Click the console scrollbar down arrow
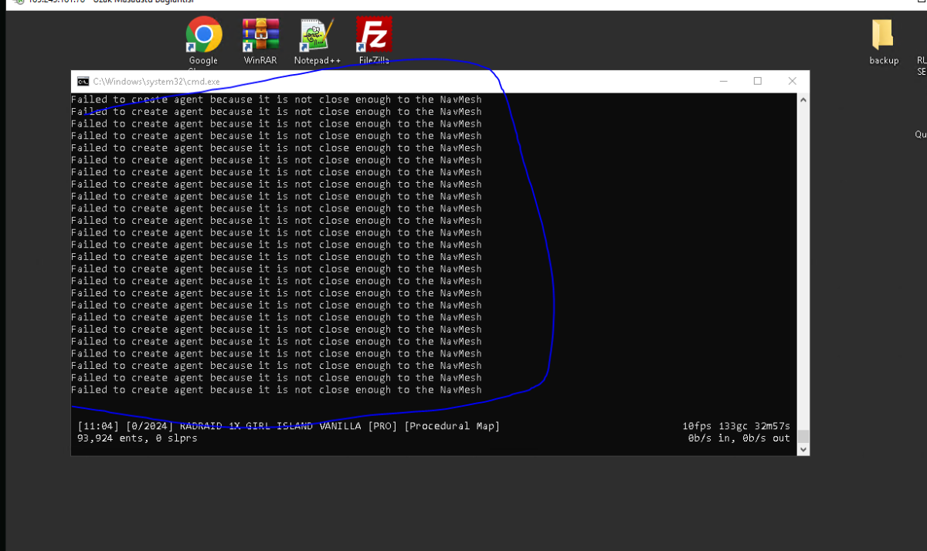Image resolution: width=927 pixels, height=551 pixels. (803, 449)
